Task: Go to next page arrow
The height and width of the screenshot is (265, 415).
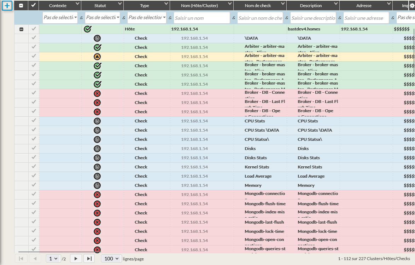Action: coord(76,259)
